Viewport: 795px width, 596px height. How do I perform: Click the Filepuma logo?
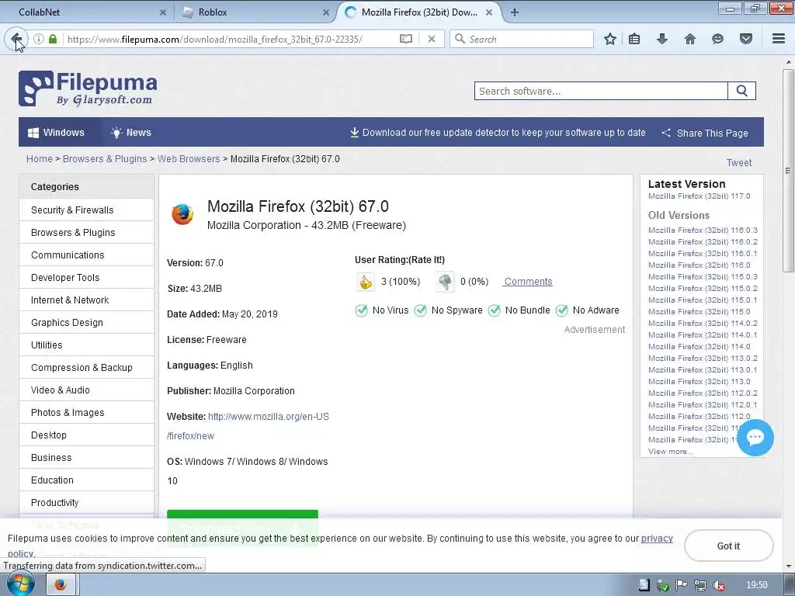pos(88,88)
